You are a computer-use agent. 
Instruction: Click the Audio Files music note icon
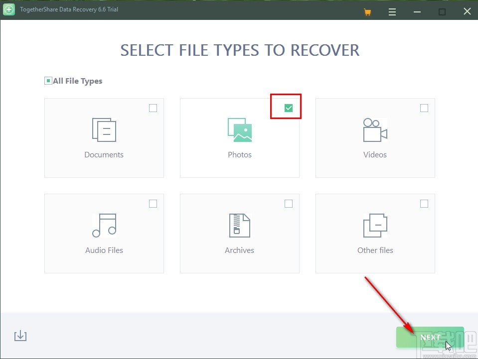(104, 226)
